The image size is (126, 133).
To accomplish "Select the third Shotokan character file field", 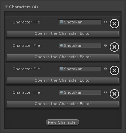I will (80, 69).
